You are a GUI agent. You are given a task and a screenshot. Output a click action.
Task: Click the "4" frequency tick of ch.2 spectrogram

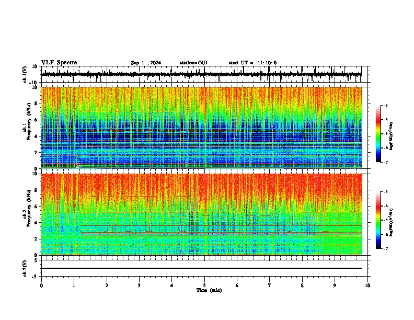[x=37, y=223]
